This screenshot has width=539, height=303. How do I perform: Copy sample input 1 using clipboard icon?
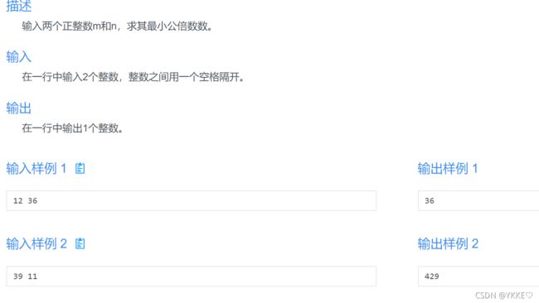80,169
